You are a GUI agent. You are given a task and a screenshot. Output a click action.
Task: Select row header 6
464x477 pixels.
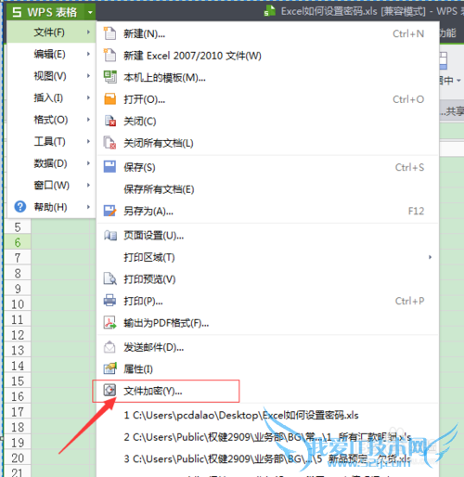tap(18, 242)
